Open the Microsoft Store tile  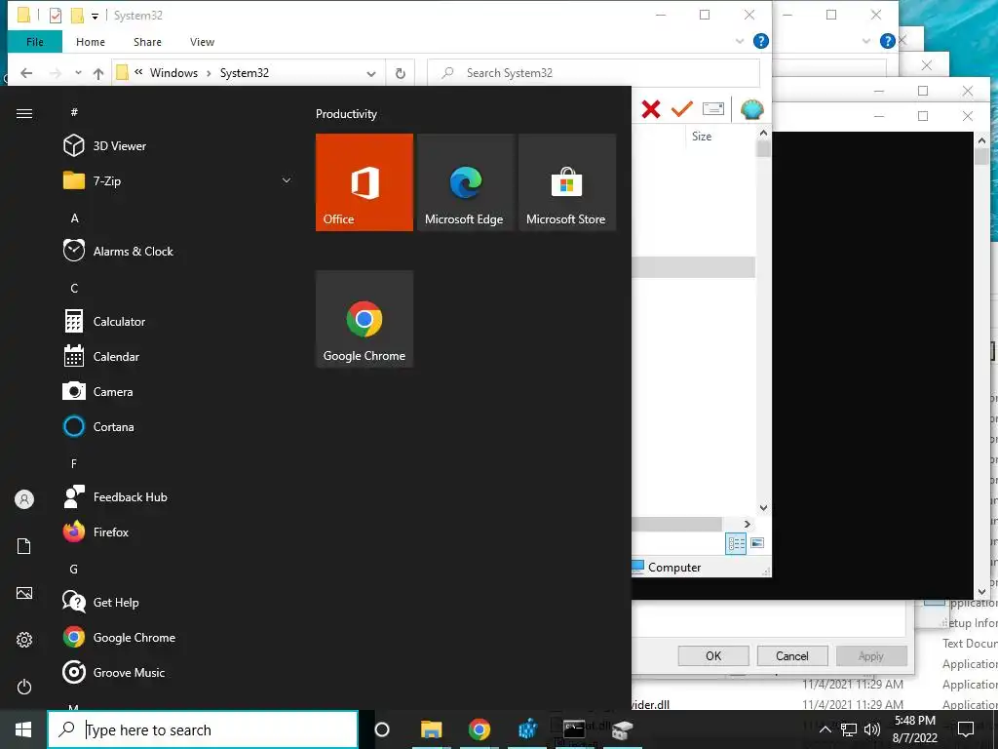click(567, 182)
